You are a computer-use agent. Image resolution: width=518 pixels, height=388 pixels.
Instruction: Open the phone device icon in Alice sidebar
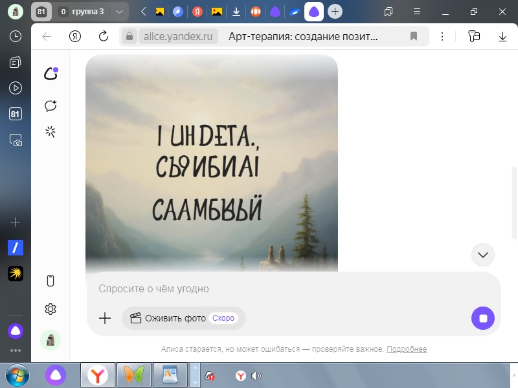51,281
